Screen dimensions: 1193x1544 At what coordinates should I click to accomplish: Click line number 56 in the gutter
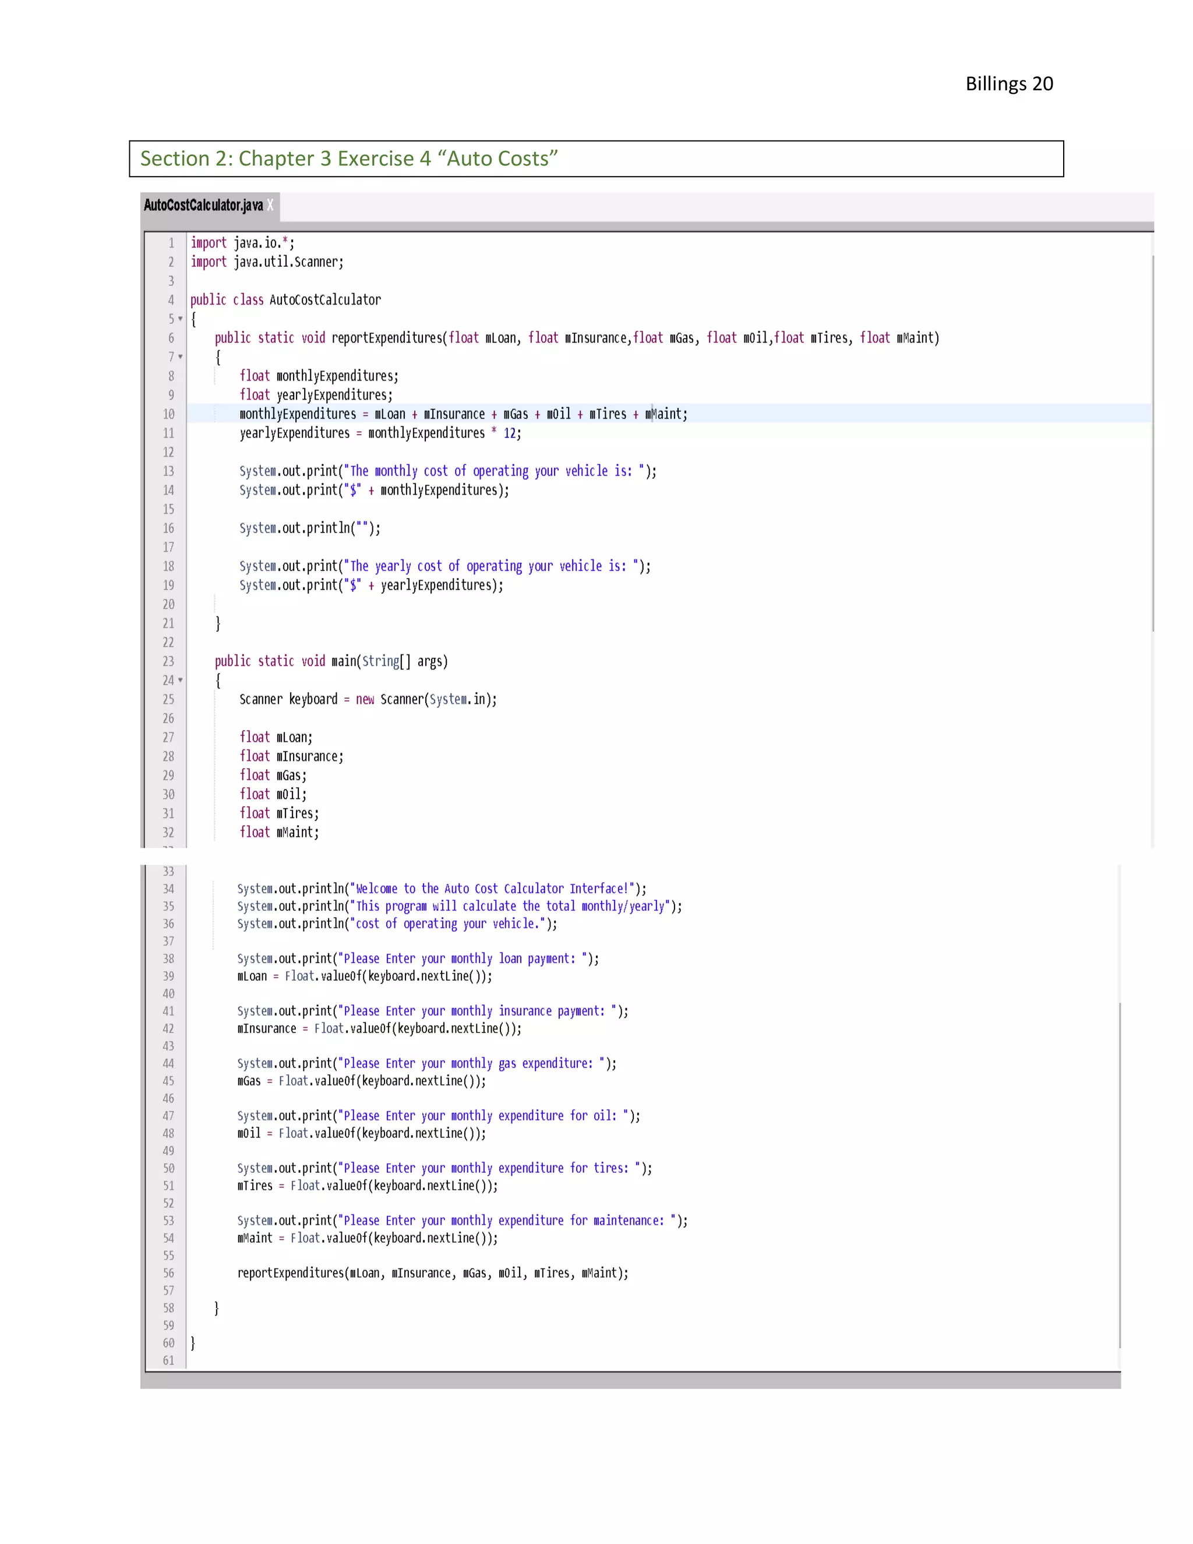168,1272
